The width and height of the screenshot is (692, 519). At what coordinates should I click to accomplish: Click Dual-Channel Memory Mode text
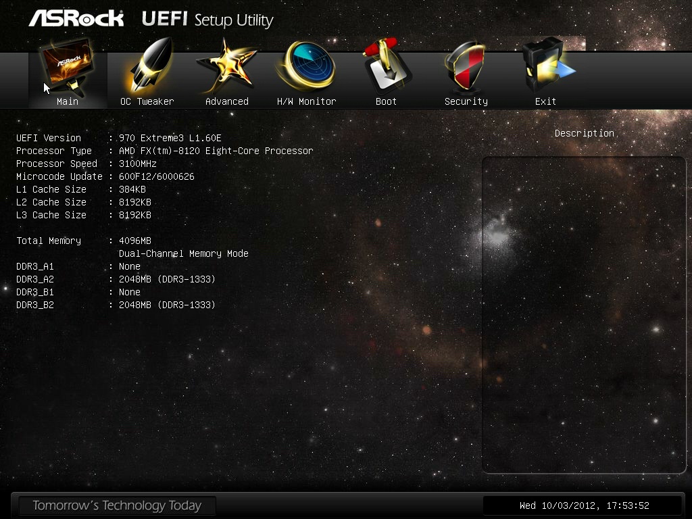pos(184,254)
